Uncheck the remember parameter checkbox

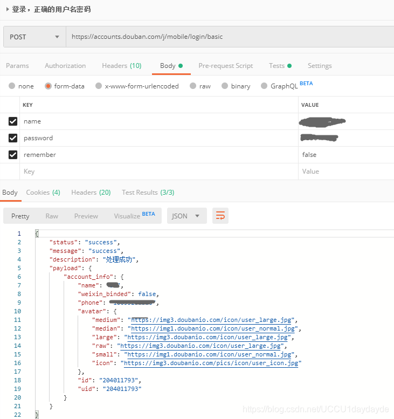13,155
